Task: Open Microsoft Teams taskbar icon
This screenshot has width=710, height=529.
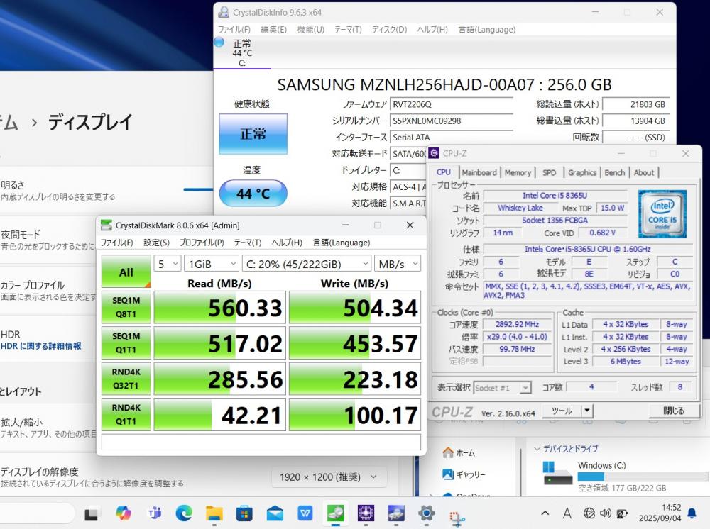Action: click(154, 513)
